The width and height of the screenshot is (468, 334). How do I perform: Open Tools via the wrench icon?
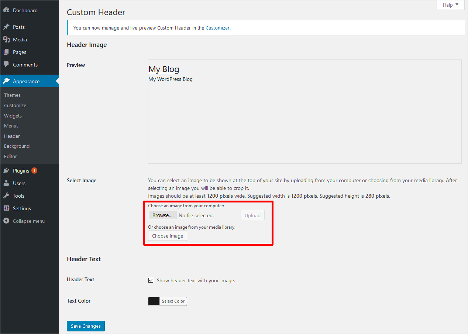tap(7, 195)
